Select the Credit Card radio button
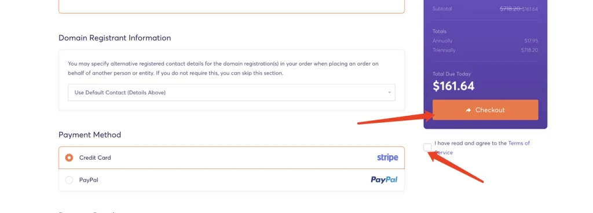593x213 pixels. (x=69, y=157)
